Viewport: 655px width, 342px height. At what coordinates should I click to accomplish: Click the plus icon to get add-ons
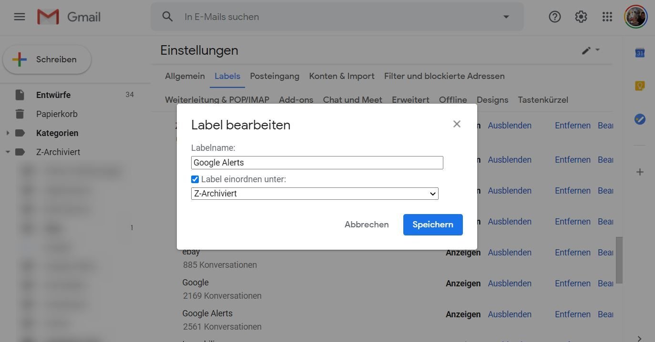click(640, 172)
